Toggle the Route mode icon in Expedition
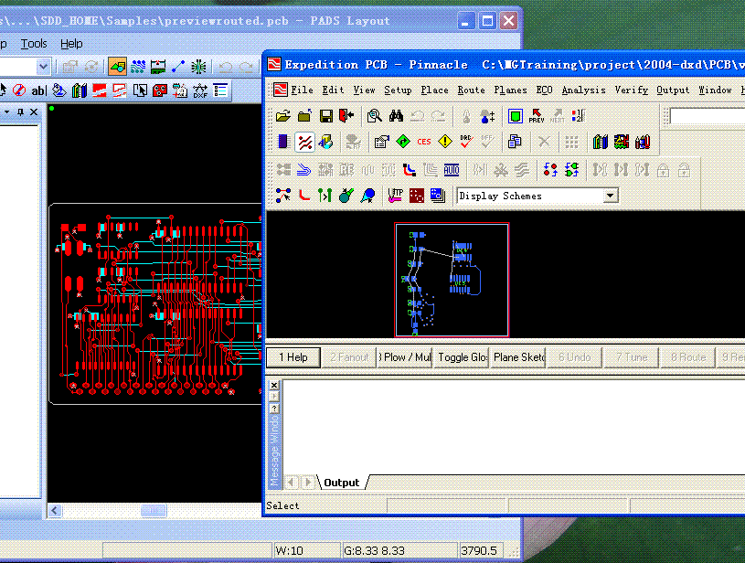The height and width of the screenshot is (563, 745). [304, 142]
